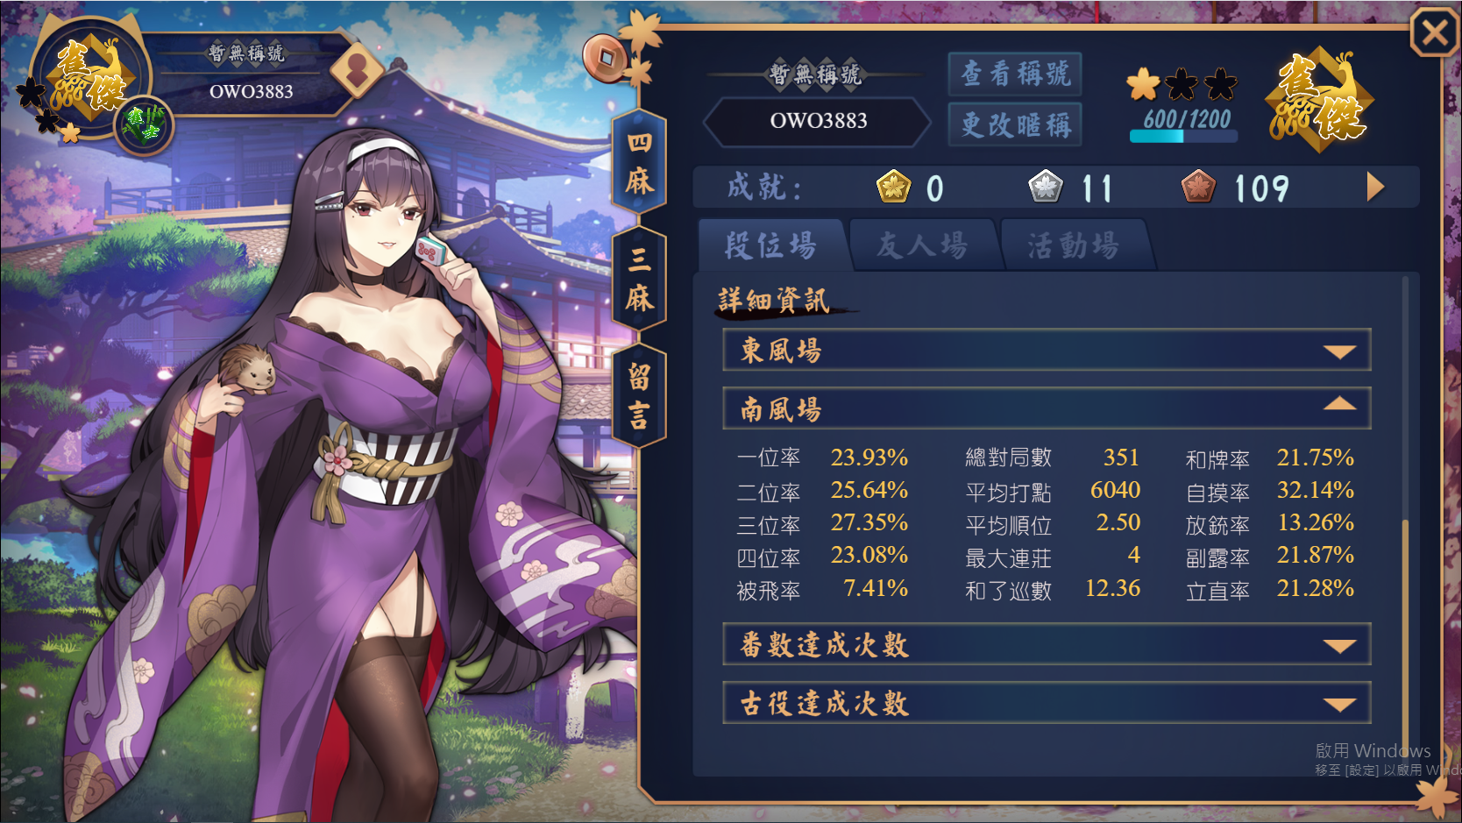Click the copper coin icon
Image resolution: width=1462 pixels, height=823 pixels.
604,58
